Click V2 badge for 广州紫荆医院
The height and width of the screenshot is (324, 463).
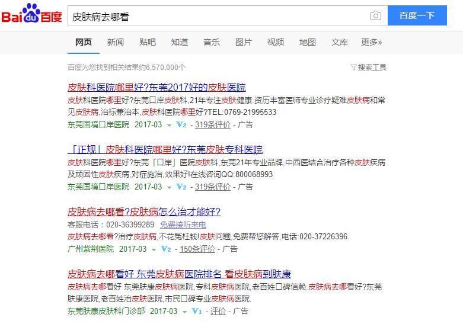[166, 249]
